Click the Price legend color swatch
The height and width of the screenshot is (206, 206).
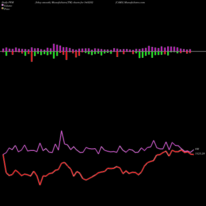(x=2, y=9)
